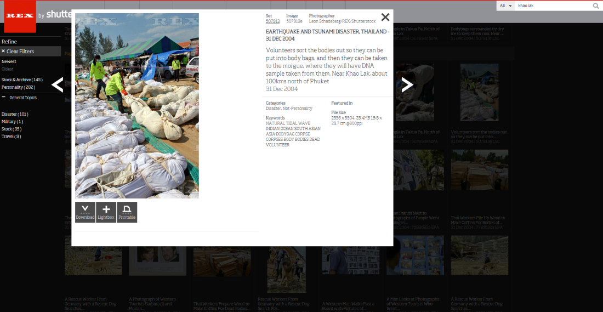The image size is (603, 312).
Task: Click the keywords list starting NATURAL TIDAL WAVE
Action: [293, 134]
